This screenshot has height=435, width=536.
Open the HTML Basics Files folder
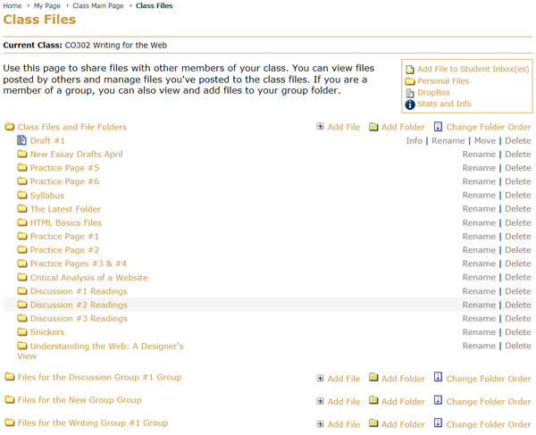click(66, 222)
